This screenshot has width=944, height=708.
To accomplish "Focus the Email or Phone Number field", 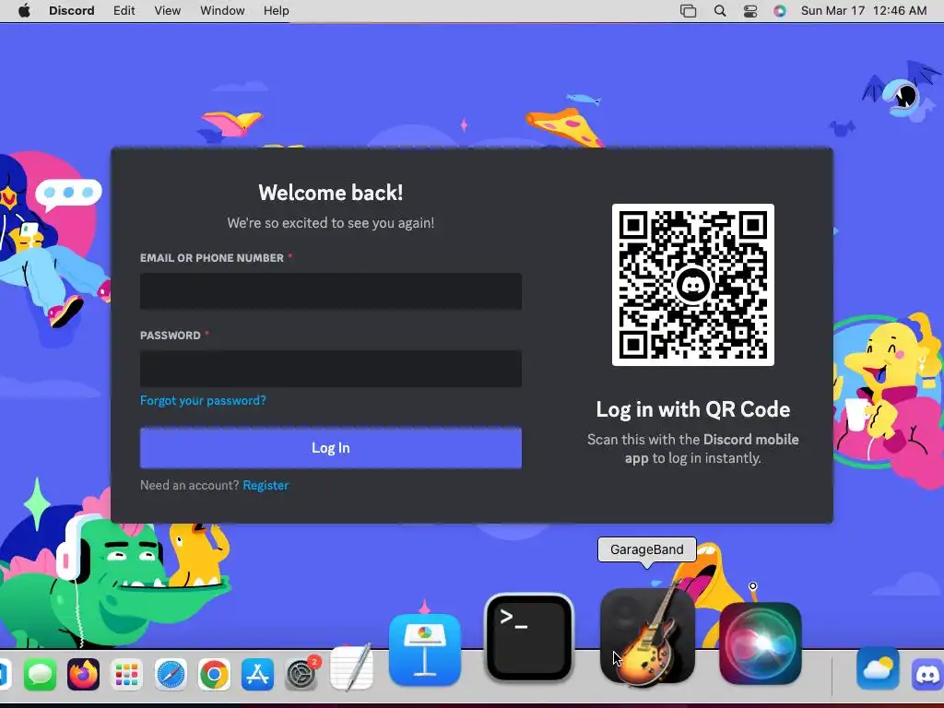I will pos(331,291).
